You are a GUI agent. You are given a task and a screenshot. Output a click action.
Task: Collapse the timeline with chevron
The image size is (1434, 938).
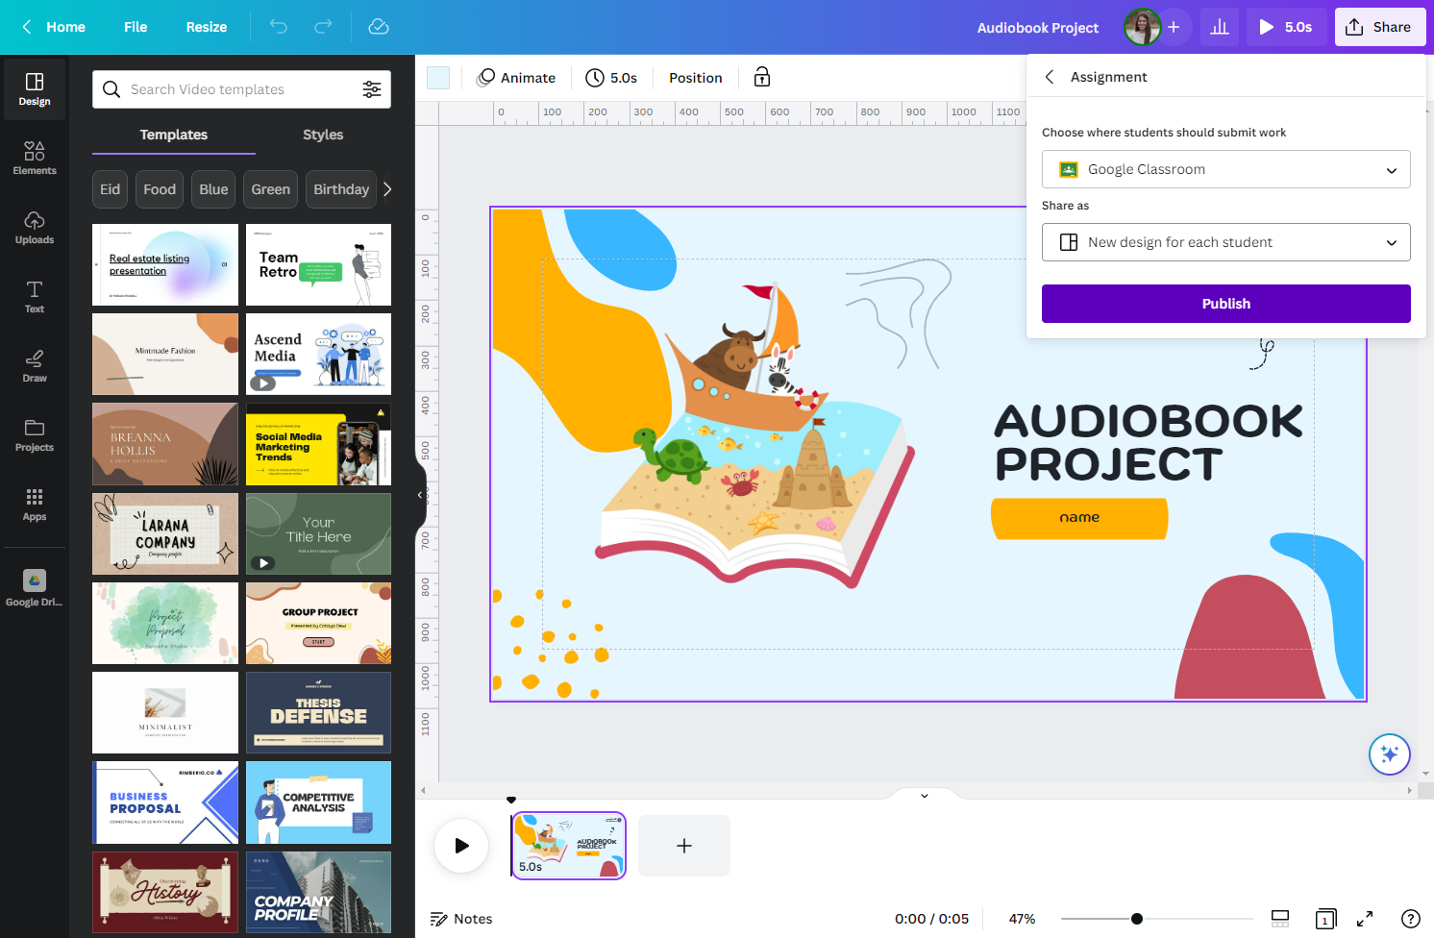tap(925, 795)
